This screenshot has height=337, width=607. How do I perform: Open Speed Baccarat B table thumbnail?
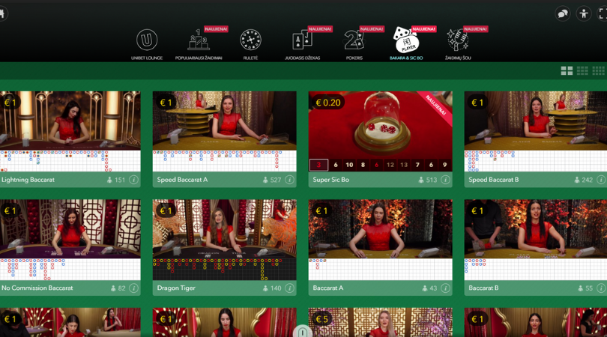point(536,121)
